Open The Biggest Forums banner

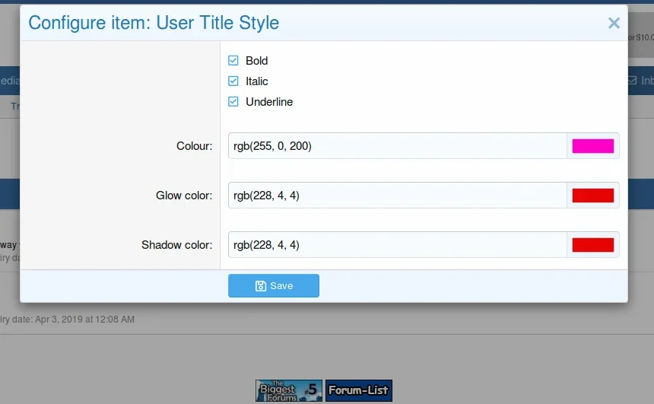[x=289, y=390]
